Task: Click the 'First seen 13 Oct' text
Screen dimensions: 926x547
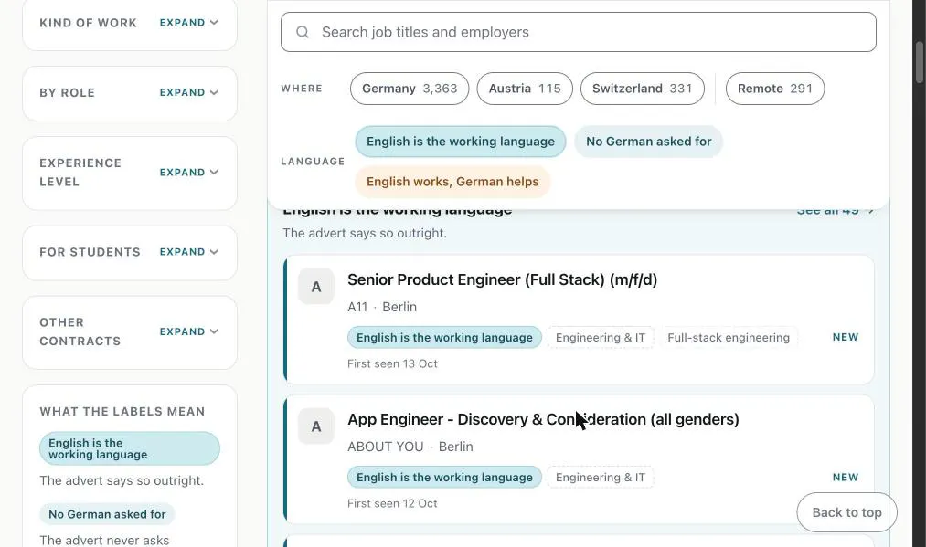Action: [x=392, y=364]
